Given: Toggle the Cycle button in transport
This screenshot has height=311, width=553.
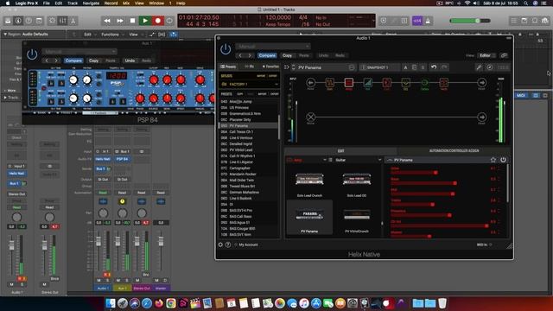Looking at the screenshot, I should pyautogui.click(x=169, y=21).
